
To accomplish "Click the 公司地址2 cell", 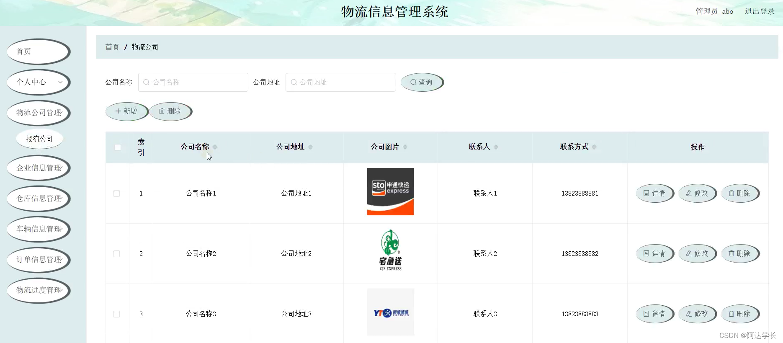I will pos(296,254).
